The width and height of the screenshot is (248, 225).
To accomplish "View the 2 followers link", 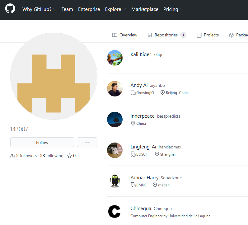I will [x=24, y=156].
